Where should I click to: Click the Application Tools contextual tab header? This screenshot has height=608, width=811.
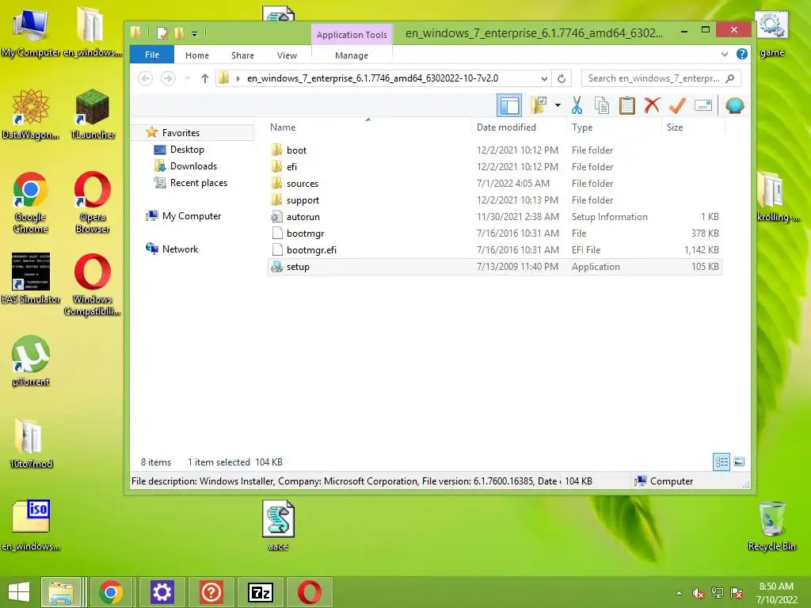[x=352, y=35]
